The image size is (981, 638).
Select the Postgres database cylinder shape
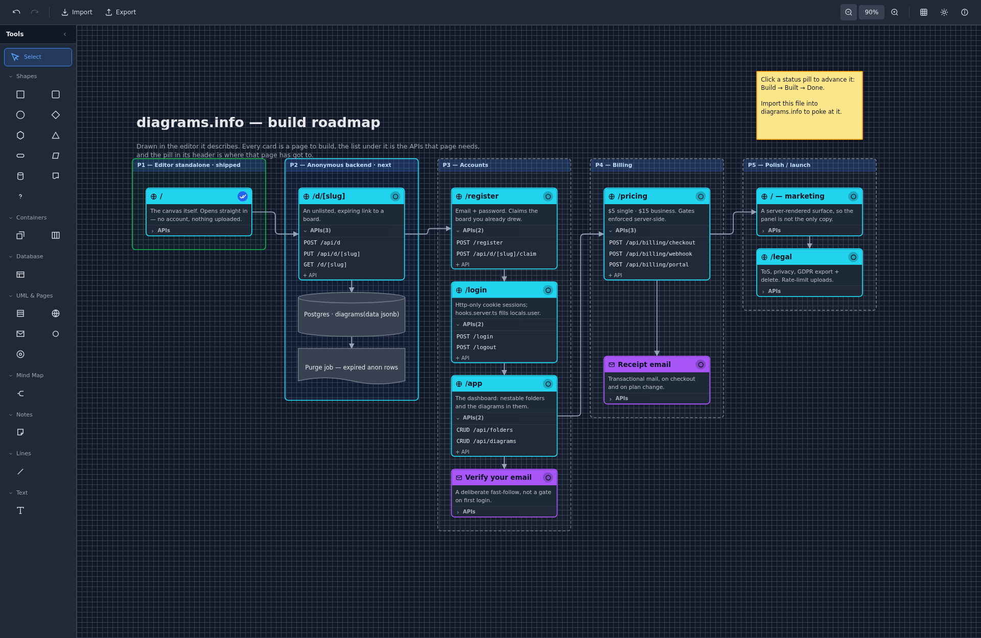pyautogui.click(x=352, y=314)
